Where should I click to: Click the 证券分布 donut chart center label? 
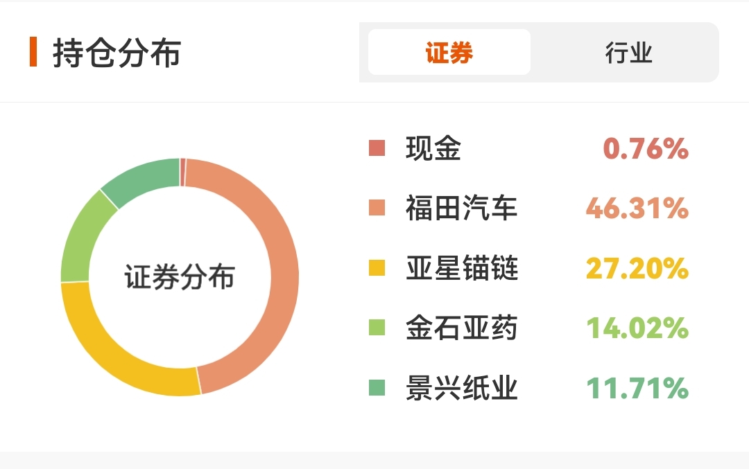[x=180, y=276]
